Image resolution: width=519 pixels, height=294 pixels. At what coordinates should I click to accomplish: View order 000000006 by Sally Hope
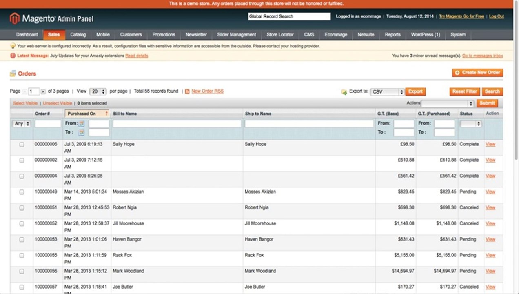coord(490,144)
